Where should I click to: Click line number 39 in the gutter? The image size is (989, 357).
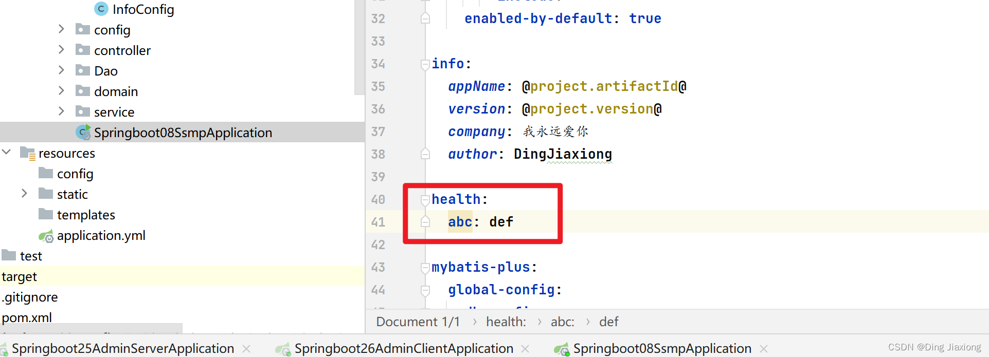tap(378, 177)
